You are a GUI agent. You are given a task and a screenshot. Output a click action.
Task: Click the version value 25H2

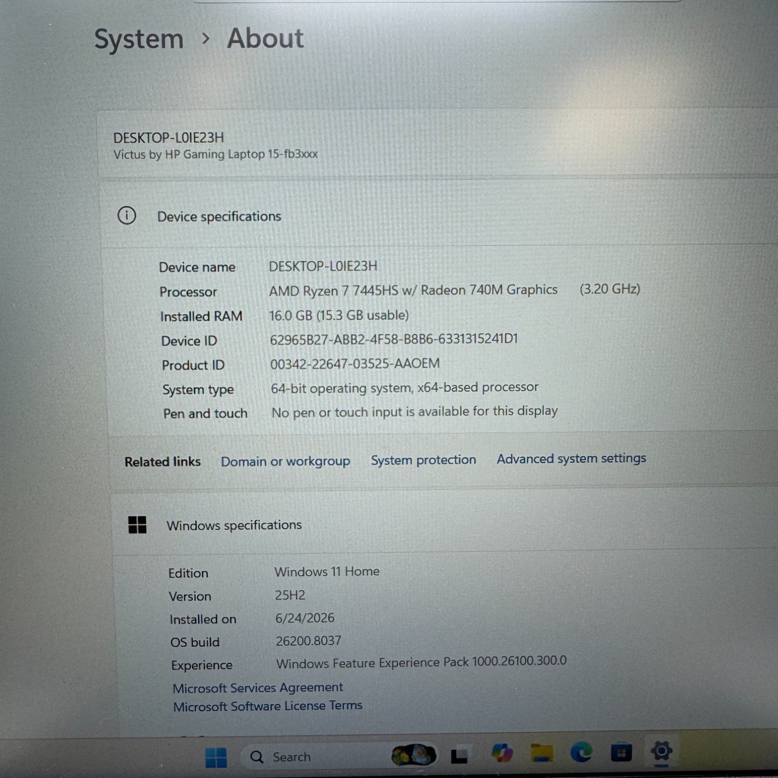[x=290, y=595]
